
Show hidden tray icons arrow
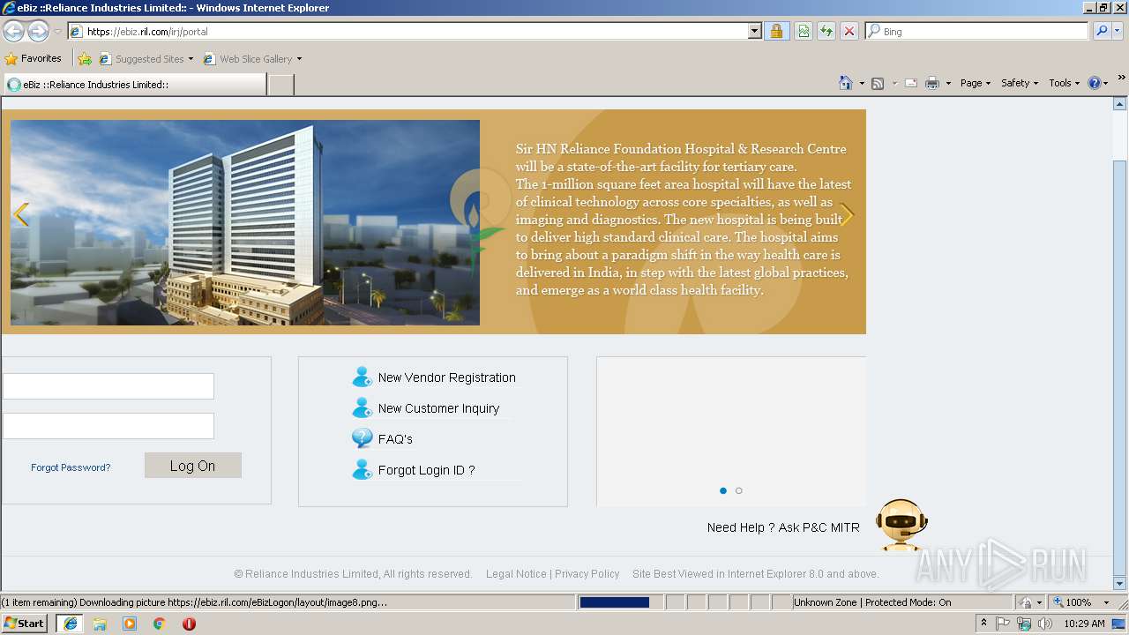pyautogui.click(x=984, y=624)
